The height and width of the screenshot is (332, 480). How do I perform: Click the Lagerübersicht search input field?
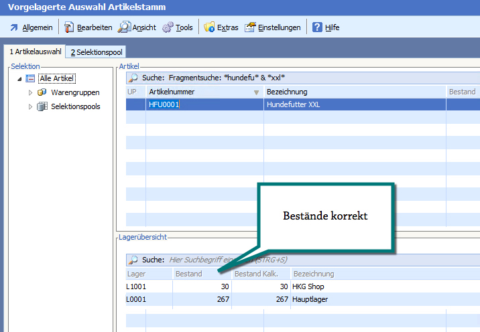(268, 260)
